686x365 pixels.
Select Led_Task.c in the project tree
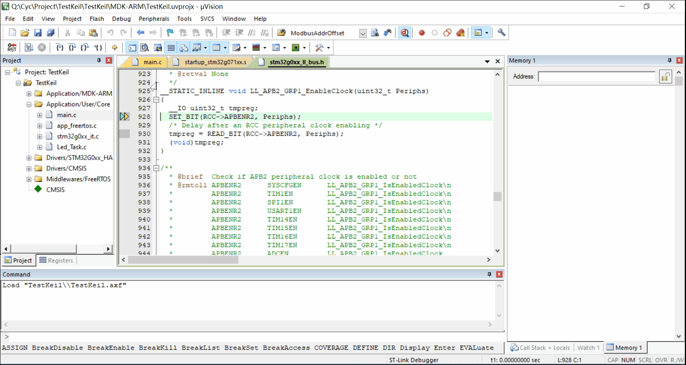(x=72, y=147)
